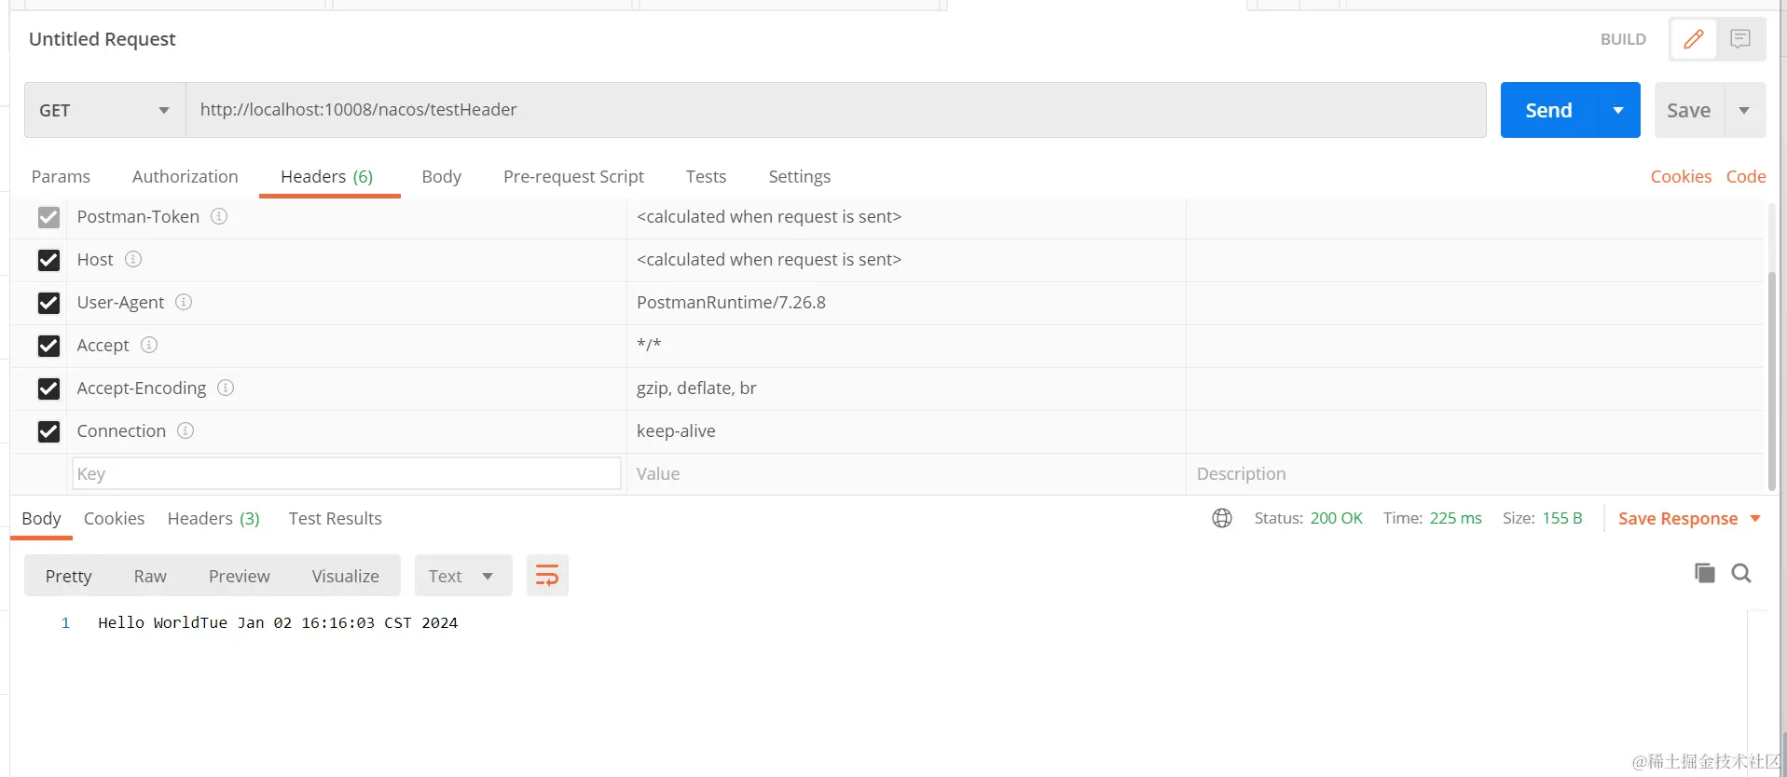Open the Pre-request Script tab
Viewport: 1787px width, 777px height.
pyautogui.click(x=573, y=176)
